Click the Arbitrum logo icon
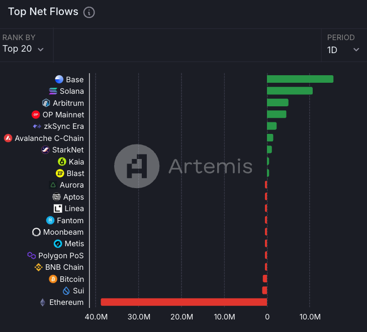Viewport: 367px width, 332px height. point(46,103)
